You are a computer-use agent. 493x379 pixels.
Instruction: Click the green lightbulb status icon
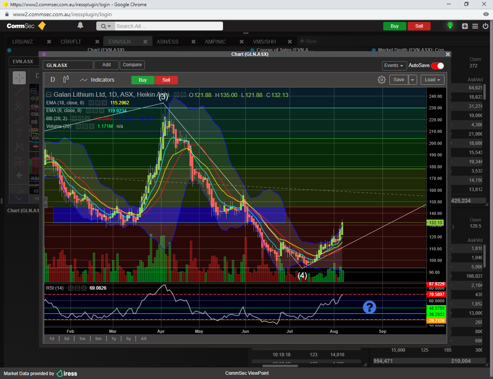450,26
